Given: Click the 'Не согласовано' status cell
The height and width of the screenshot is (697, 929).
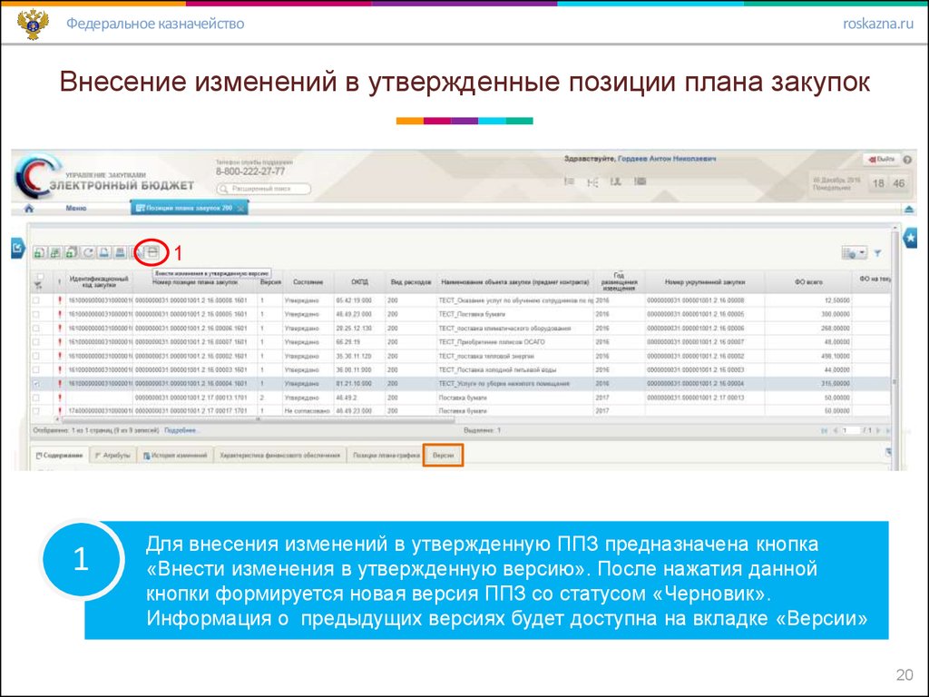Looking at the screenshot, I should pos(307,411).
